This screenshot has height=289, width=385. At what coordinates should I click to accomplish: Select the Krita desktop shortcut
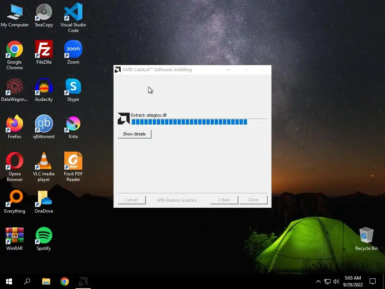point(73,127)
